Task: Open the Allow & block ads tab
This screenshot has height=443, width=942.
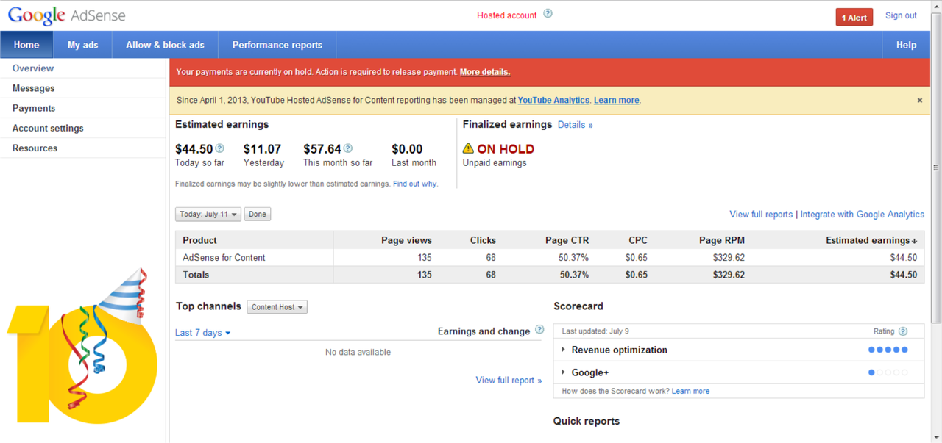Action: pos(165,45)
